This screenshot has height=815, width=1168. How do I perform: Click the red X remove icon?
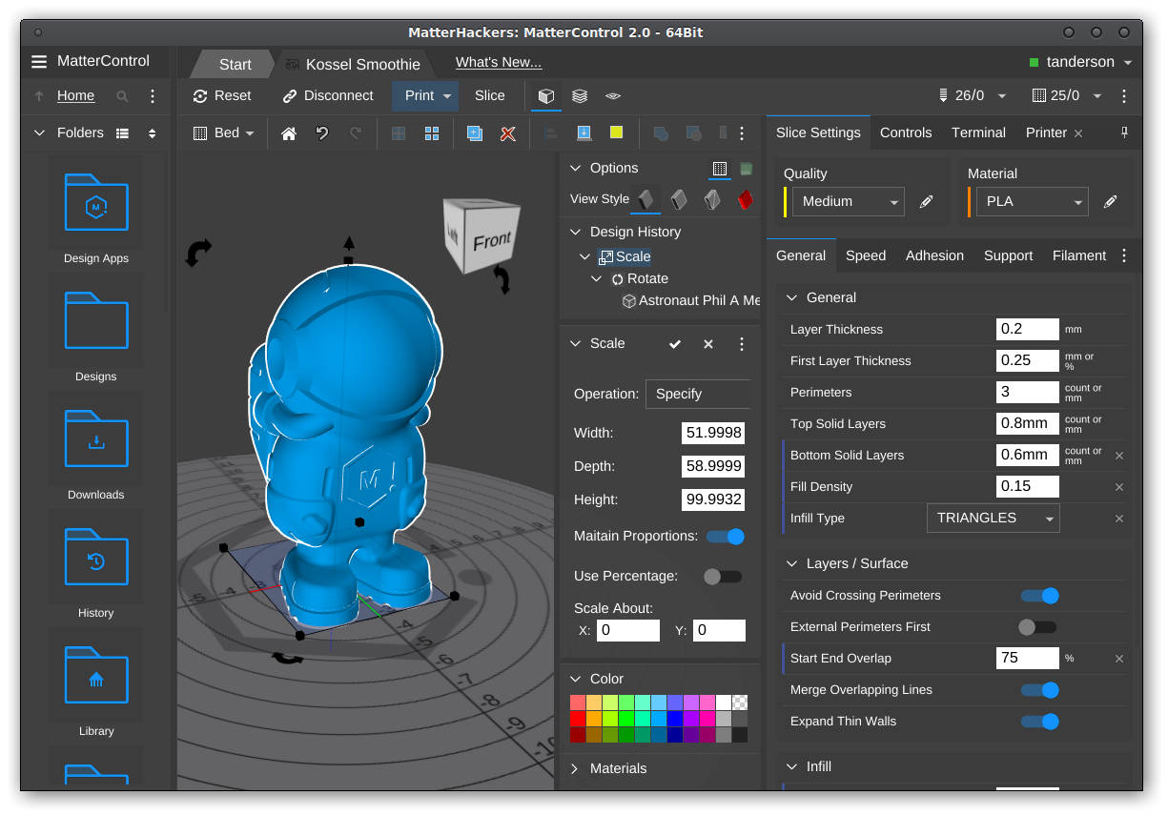click(x=508, y=133)
